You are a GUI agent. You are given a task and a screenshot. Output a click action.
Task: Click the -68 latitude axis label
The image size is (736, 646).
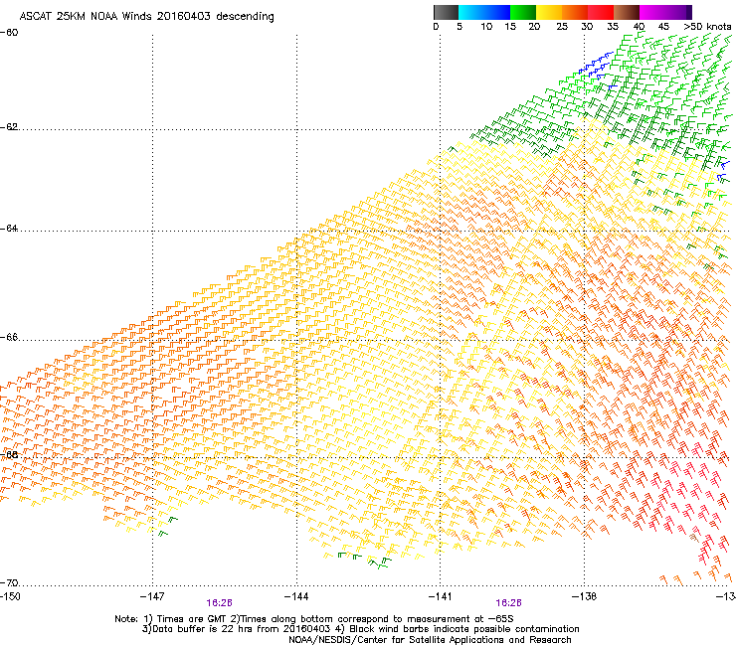9,454
